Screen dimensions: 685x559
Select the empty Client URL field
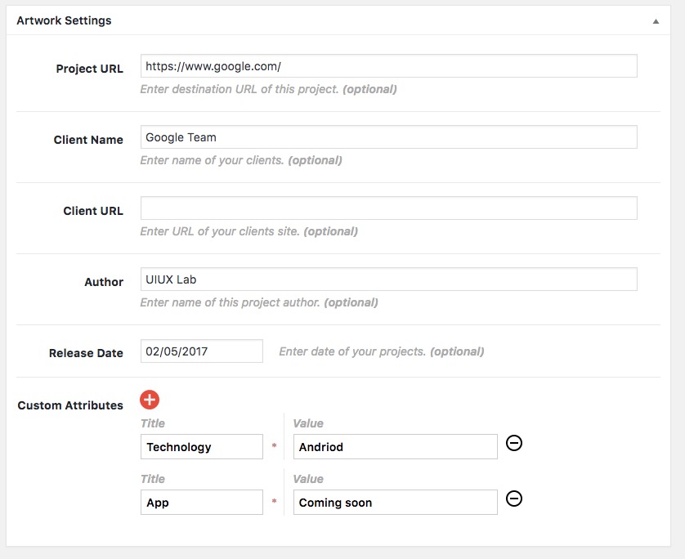click(x=388, y=208)
